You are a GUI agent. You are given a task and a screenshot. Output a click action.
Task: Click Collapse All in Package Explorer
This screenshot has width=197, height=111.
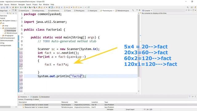tap(8, 13)
